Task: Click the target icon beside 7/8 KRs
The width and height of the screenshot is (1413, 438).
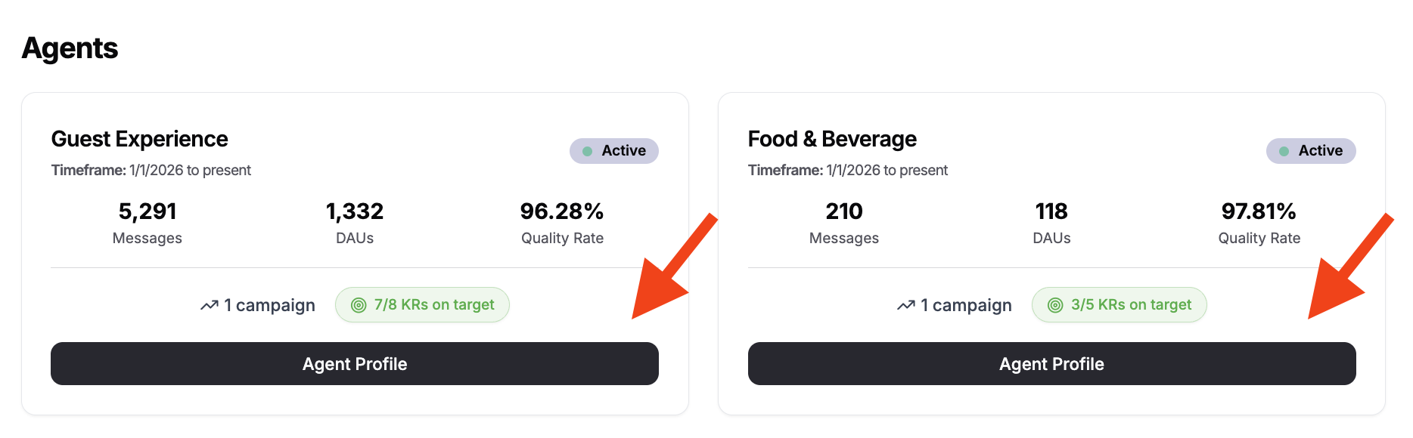Action: (359, 305)
